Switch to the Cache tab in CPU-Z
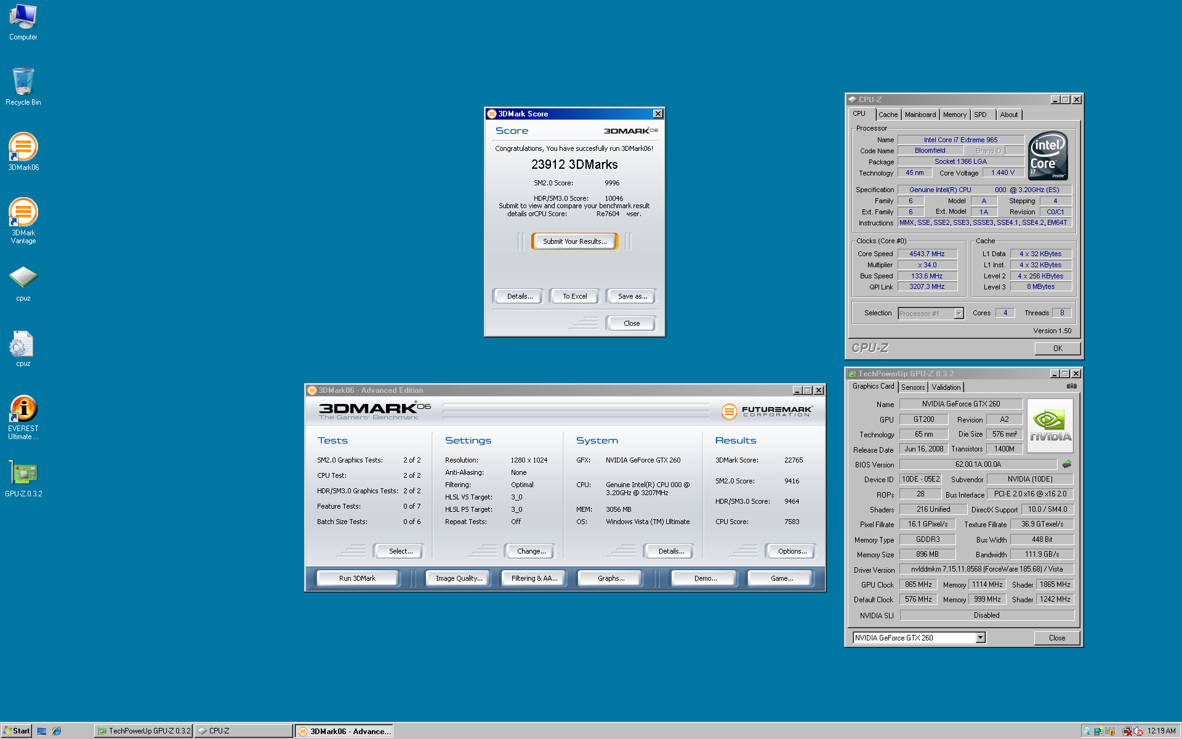The image size is (1182, 739). pos(888,115)
